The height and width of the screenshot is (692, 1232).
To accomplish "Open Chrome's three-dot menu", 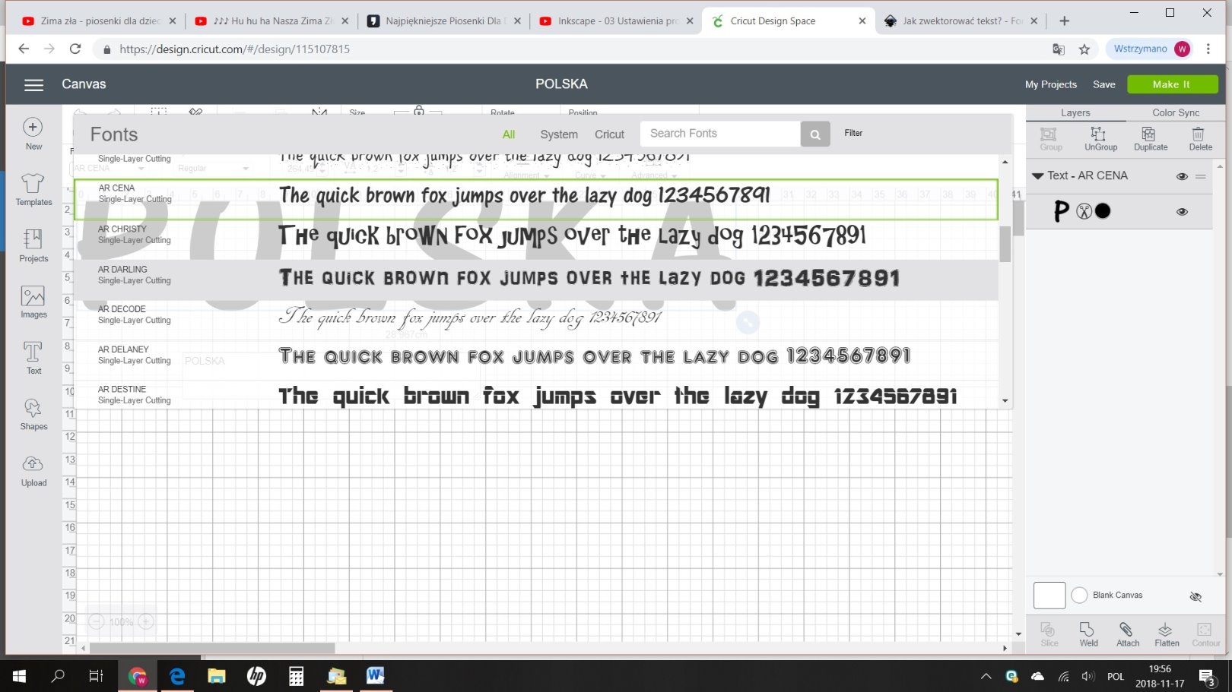I will [x=1208, y=49].
